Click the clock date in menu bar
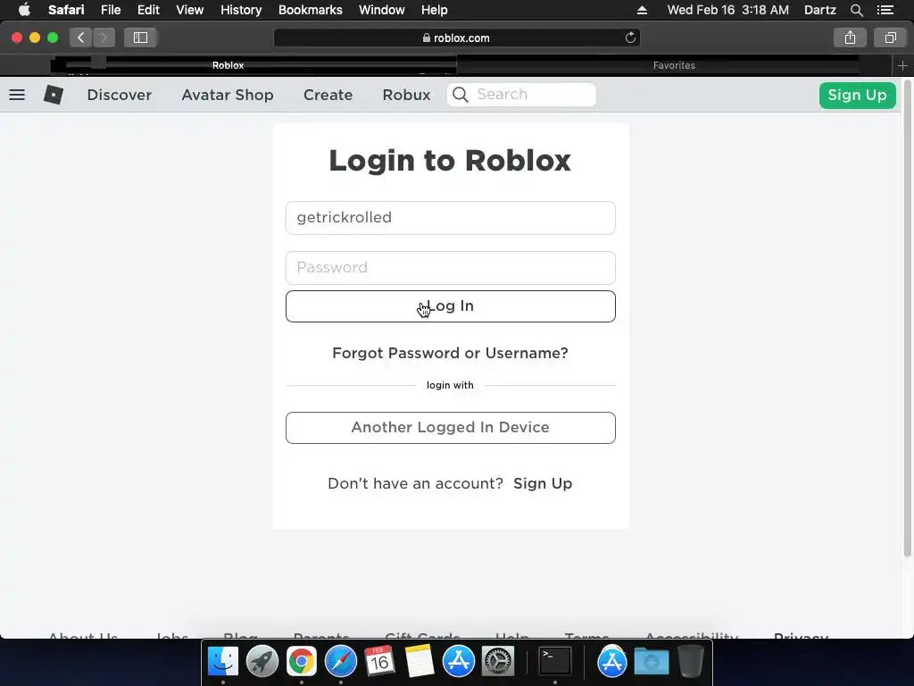 tap(728, 10)
